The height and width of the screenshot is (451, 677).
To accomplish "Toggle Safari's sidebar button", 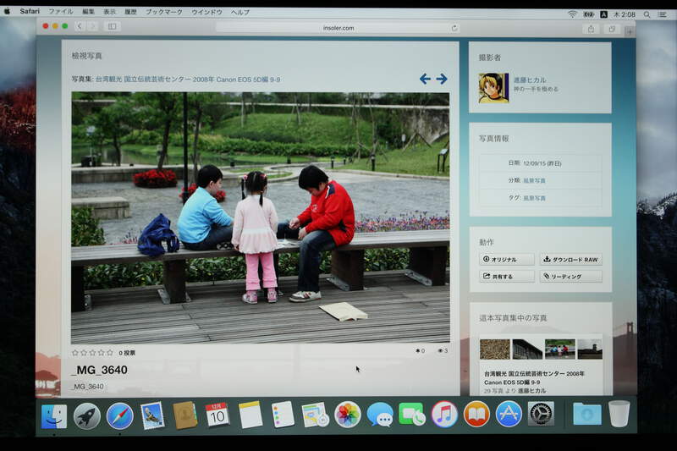I will (x=112, y=27).
